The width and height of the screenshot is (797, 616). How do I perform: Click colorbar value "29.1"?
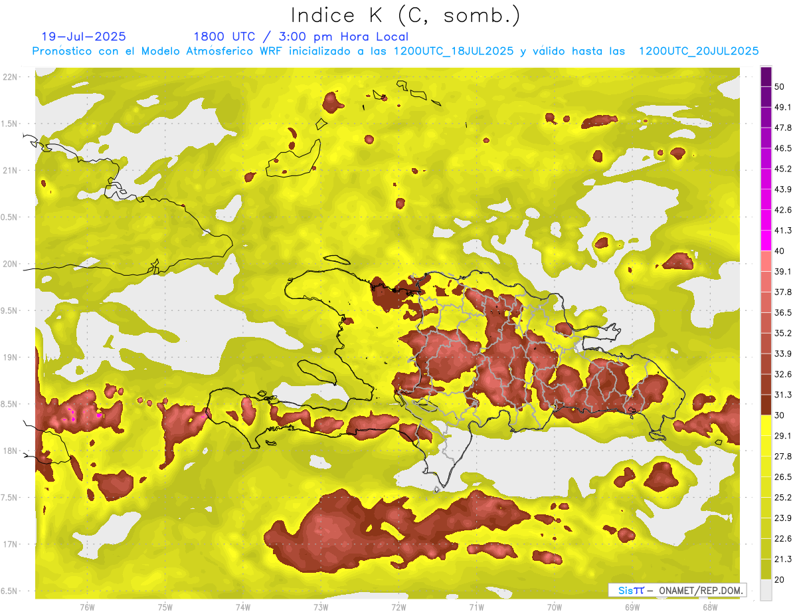coord(783,436)
